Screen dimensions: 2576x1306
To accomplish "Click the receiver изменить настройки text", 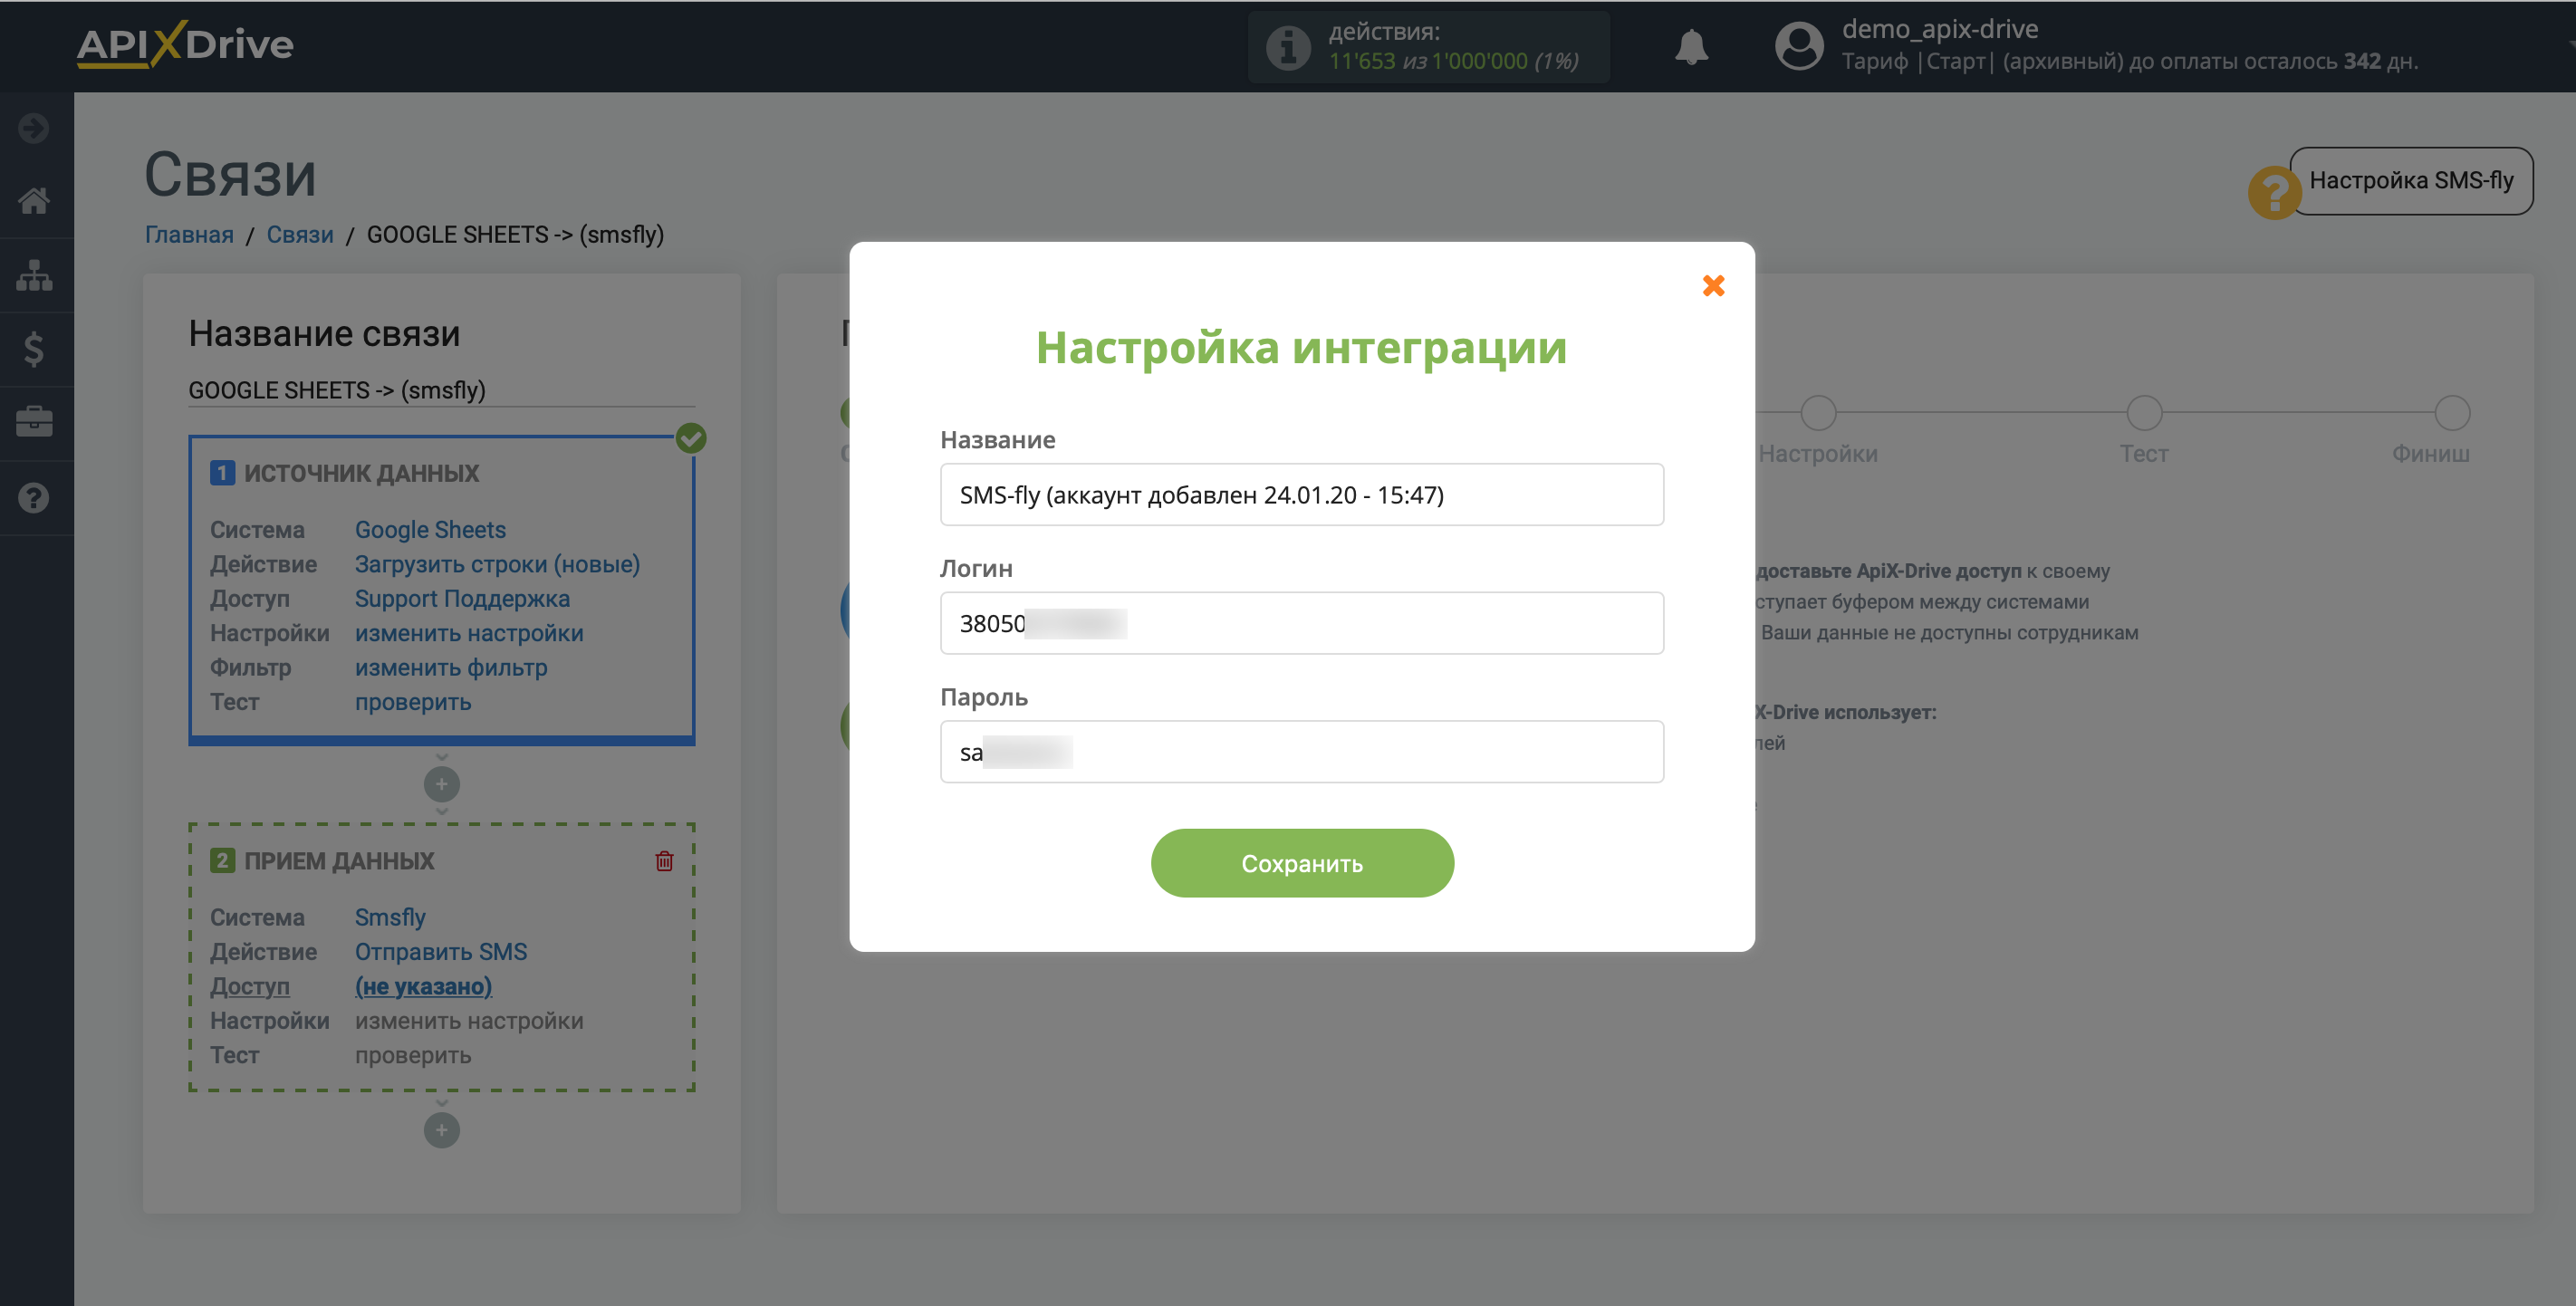I will pos(469,1021).
